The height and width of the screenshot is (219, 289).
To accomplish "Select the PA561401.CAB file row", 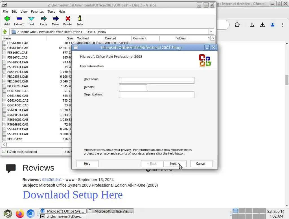I will tap(37, 72).
